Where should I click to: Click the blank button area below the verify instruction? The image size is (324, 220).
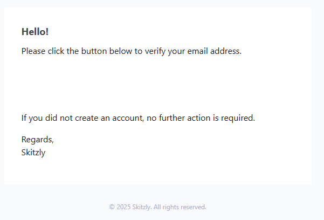coord(157,85)
